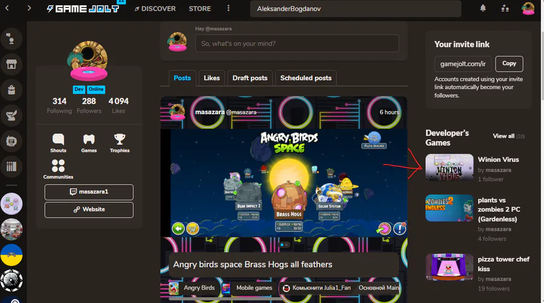The width and height of the screenshot is (544, 303).
Task: Open the sidebar chat icon
Action: [11, 141]
